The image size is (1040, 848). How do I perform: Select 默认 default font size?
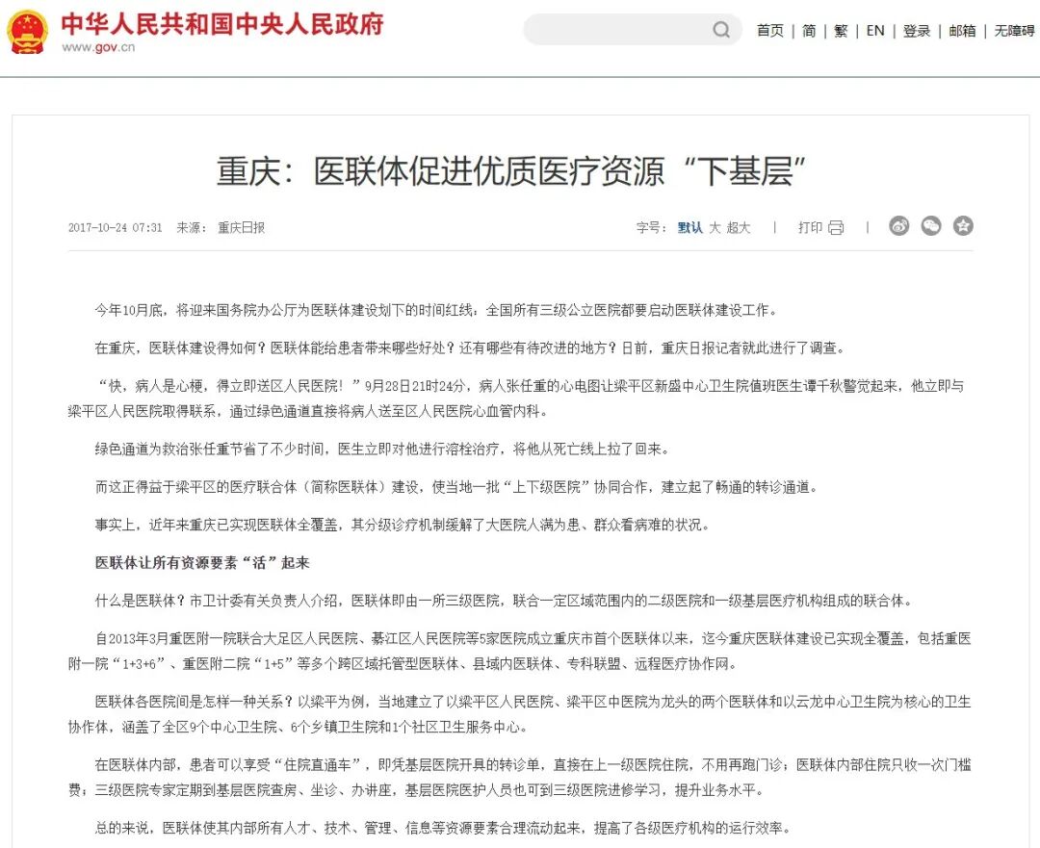[689, 227]
